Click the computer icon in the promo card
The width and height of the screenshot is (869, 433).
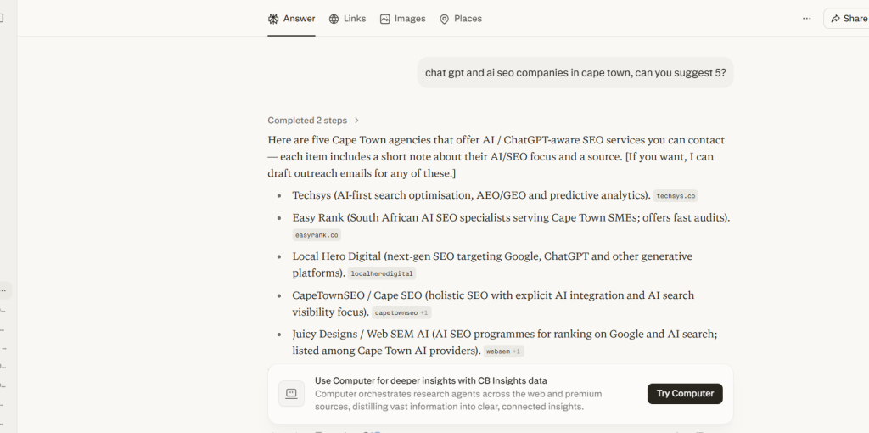click(292, 394)
